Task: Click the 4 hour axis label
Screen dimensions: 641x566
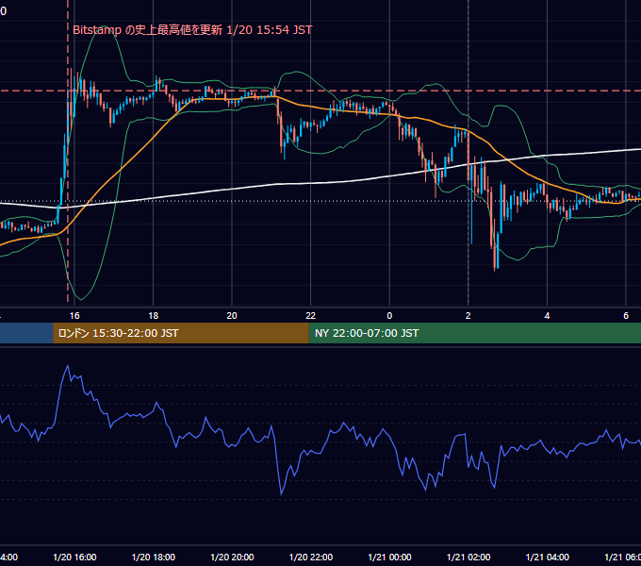Action: 547,315
